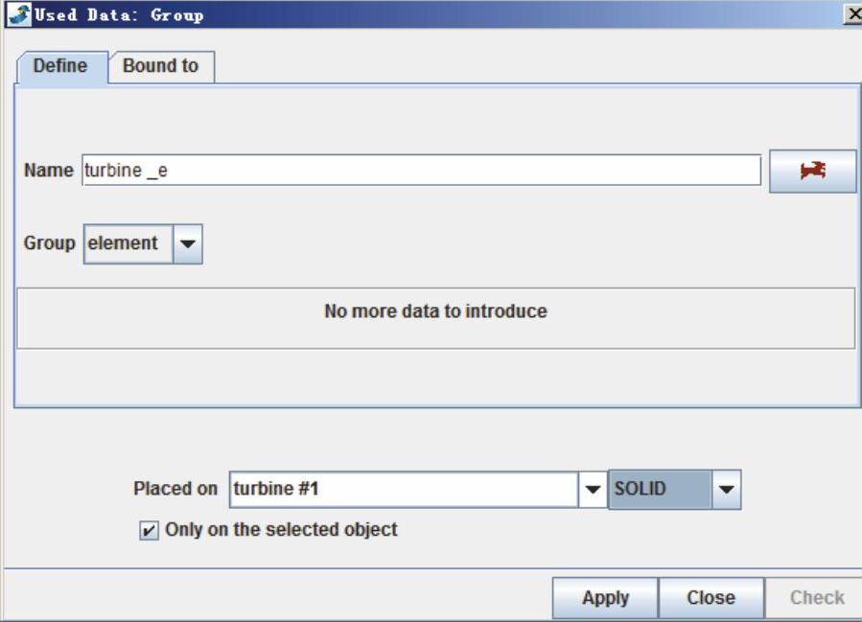Click the "No more data to introduce" panel
The width and height of the screenshot is (862, 622).
pos(435,312)
